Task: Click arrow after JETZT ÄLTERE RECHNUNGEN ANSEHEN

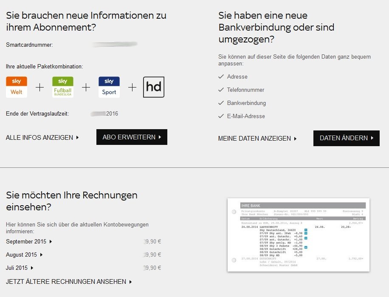Action: click(x=130, y=282)
